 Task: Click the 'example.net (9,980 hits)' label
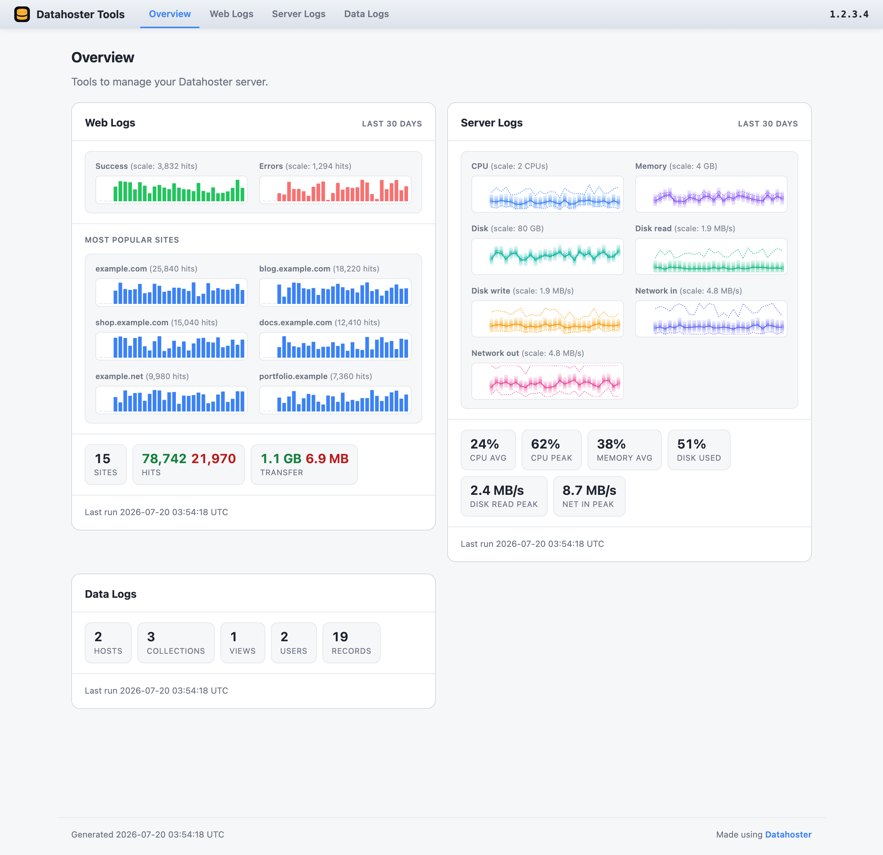point(142,376)
